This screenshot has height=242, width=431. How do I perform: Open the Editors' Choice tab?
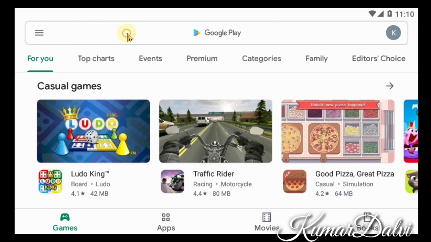pos(379,58)
